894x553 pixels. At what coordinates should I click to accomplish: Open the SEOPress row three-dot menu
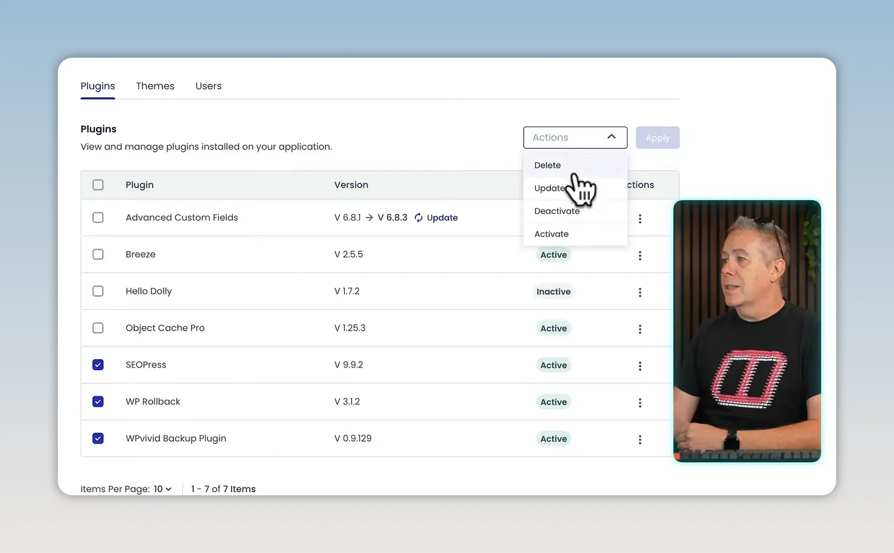(x=640, y=366)
